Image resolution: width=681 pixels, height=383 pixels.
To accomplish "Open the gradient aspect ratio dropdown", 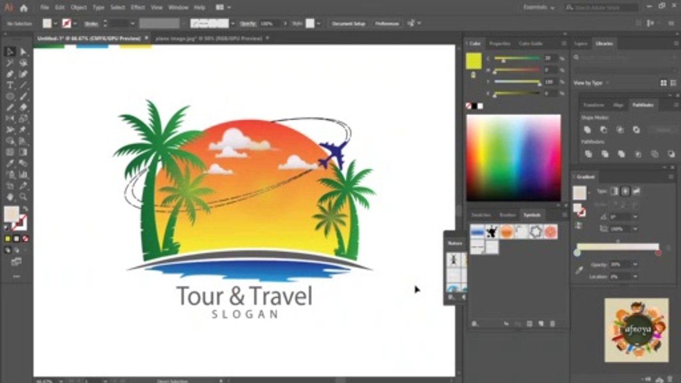I will (635, 229).
